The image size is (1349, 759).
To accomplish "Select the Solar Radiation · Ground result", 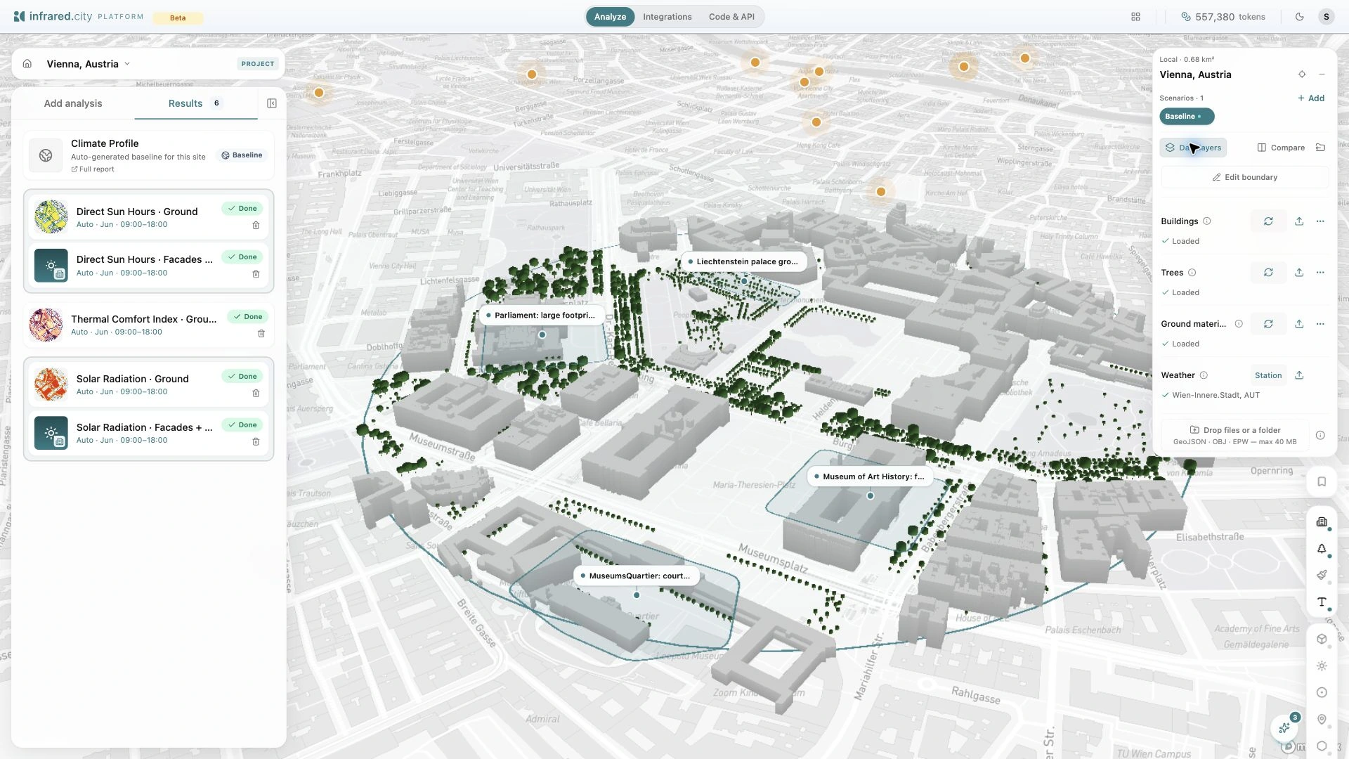I will 148,384.
